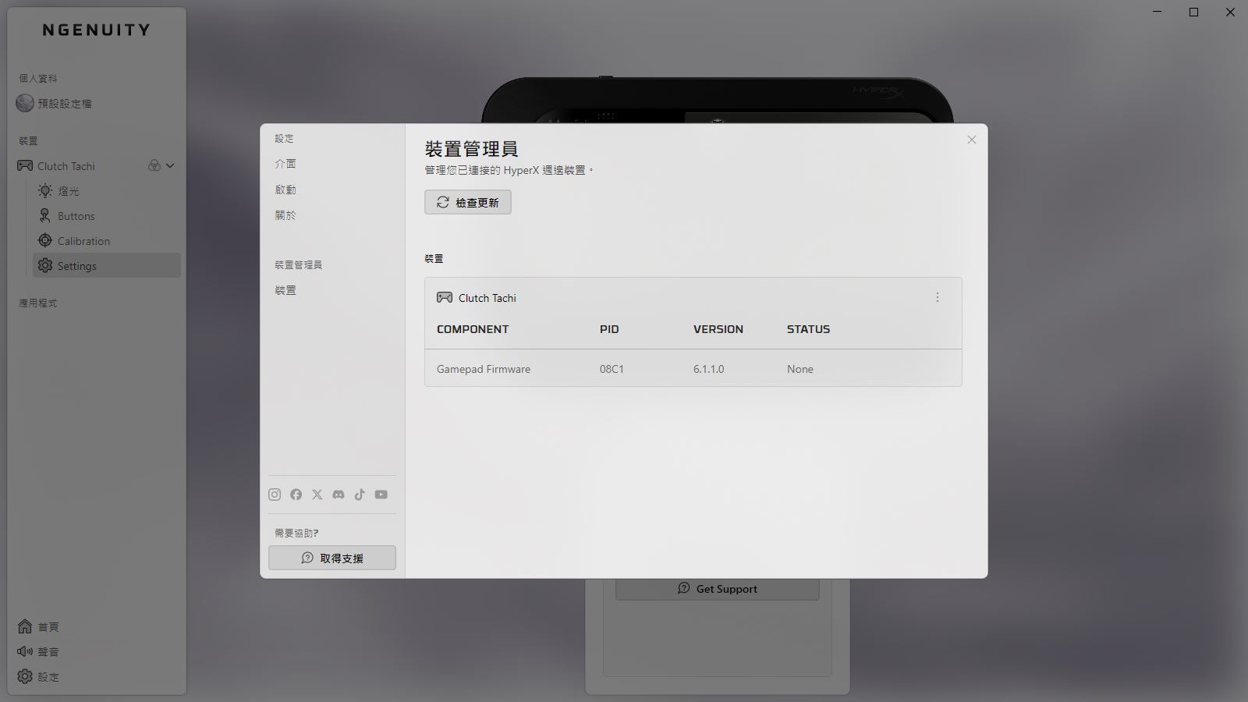Select 裝置 under 裝置管理員 in dialog menu
Image resolution: width=1248 pixels, height=702 pixels.
[285, 290]
